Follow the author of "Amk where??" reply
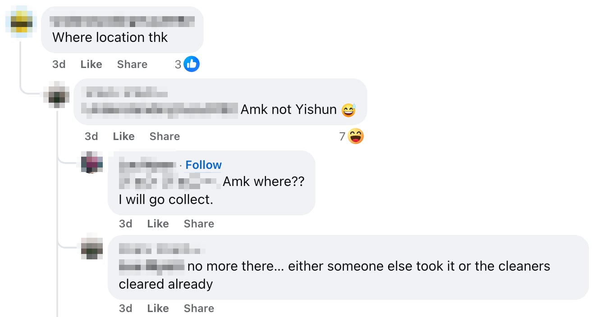595x317 pixels. click(x=204, y=165)
